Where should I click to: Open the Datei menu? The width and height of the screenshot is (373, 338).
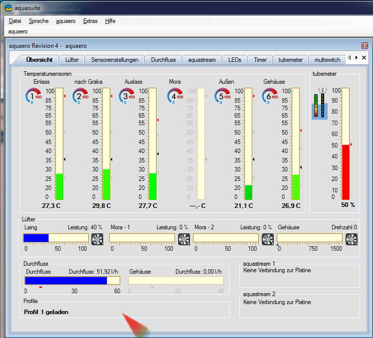15,21
